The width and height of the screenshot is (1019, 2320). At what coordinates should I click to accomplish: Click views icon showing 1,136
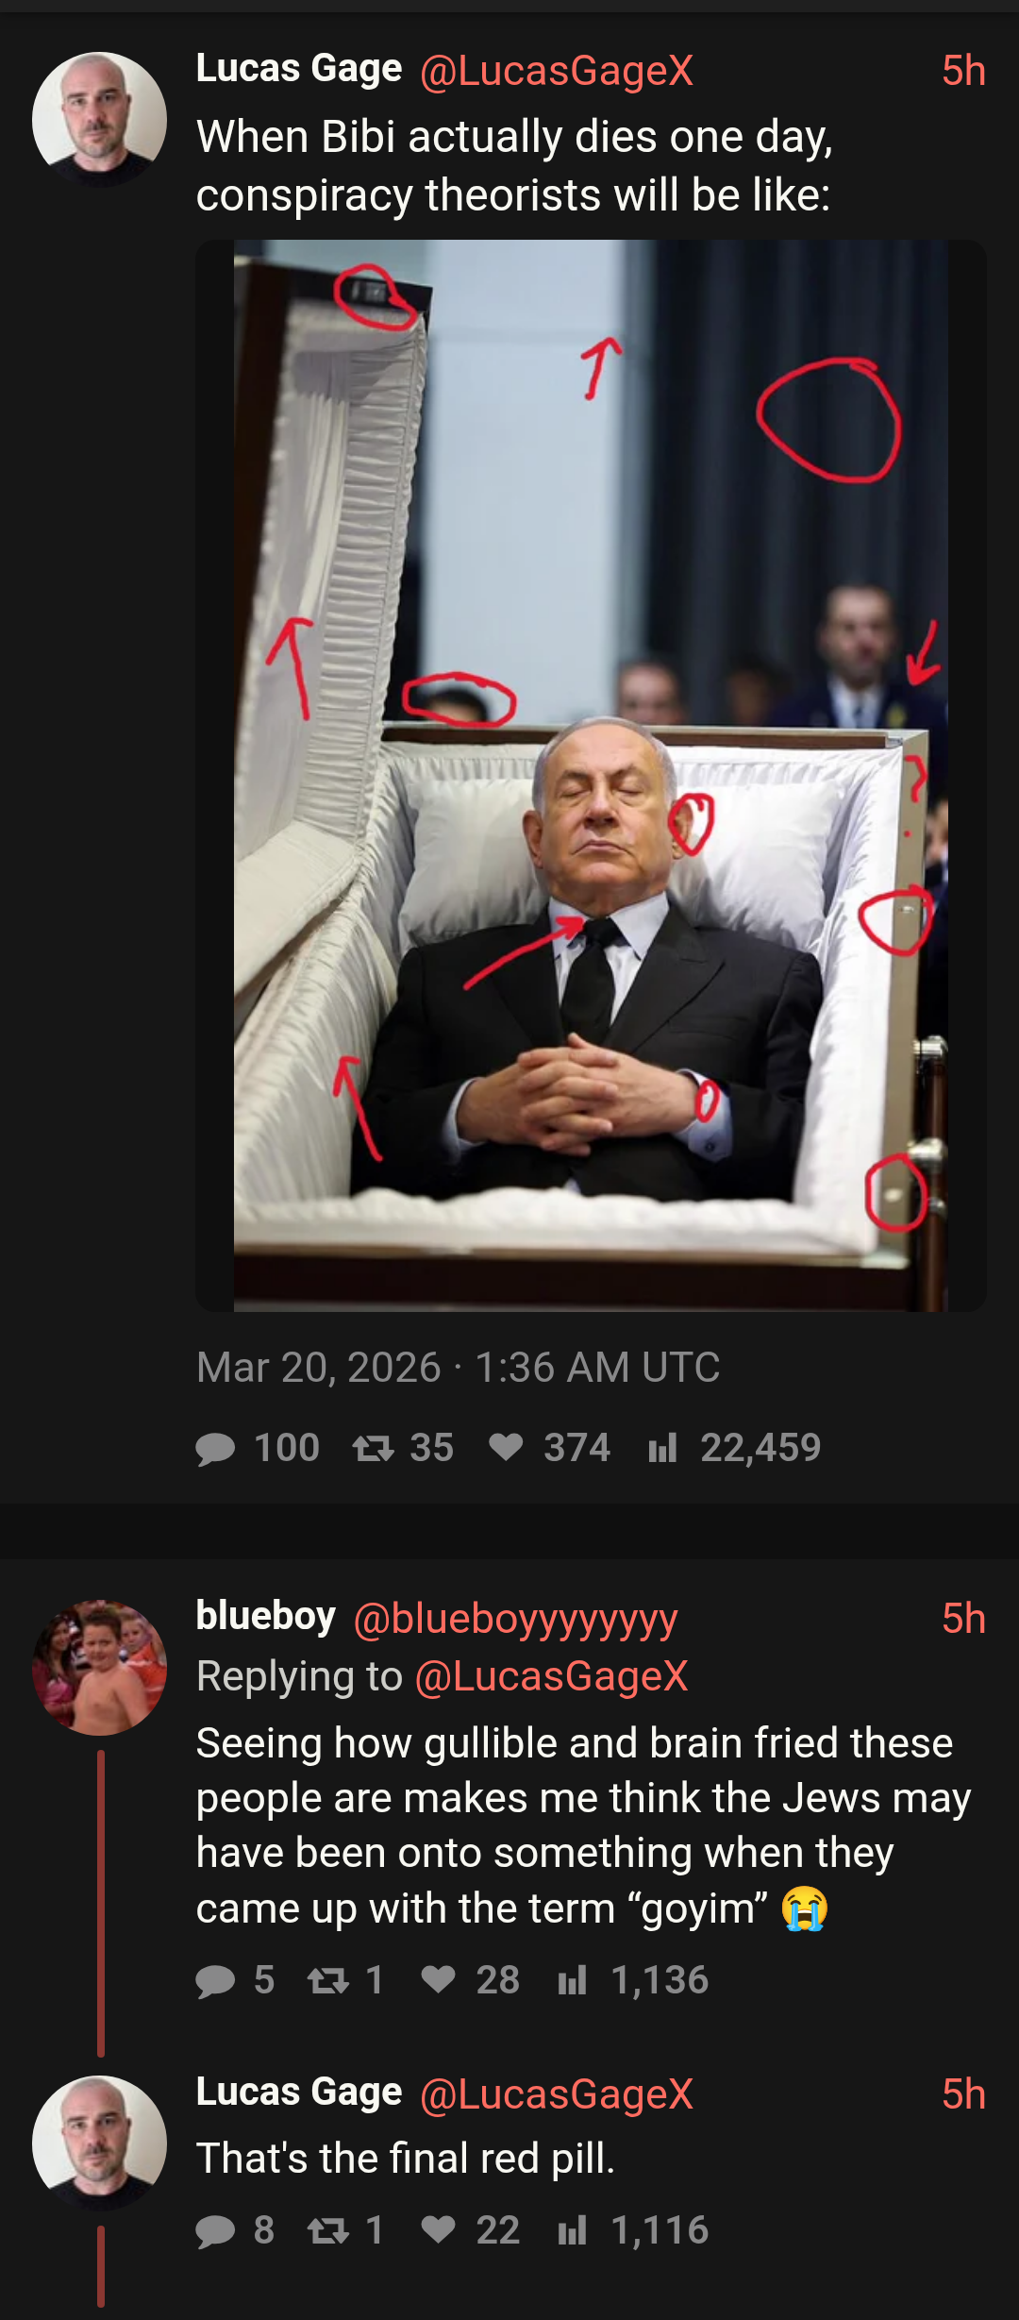(x=572, y=1980)
